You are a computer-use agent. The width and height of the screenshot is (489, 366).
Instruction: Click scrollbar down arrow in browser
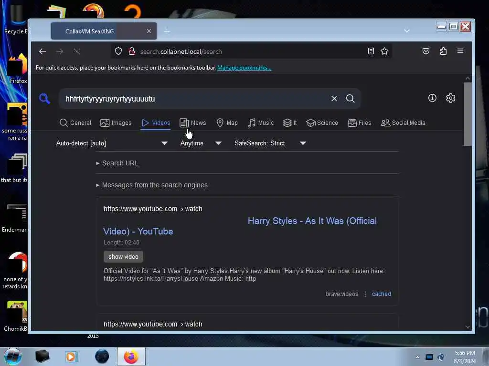[x=468, y=327]
